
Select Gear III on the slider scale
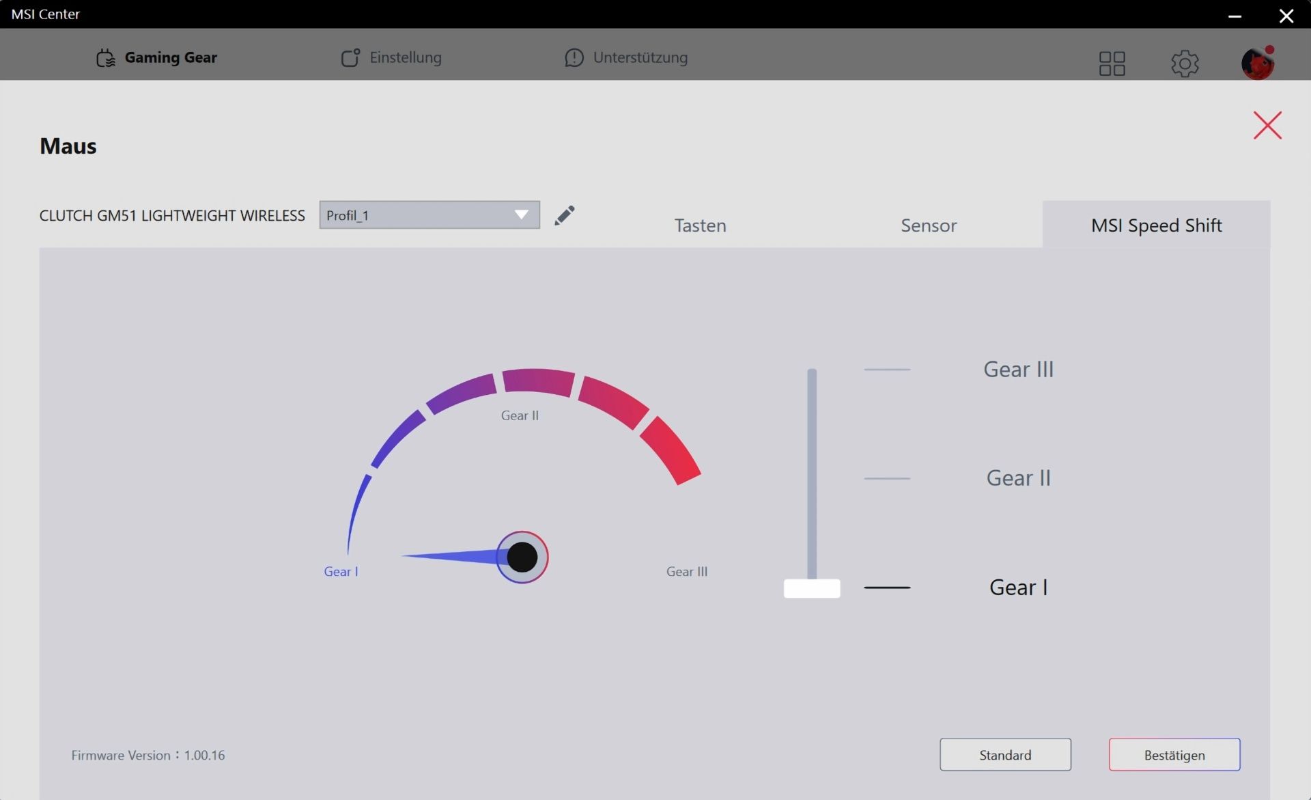tap(1018, 370)
